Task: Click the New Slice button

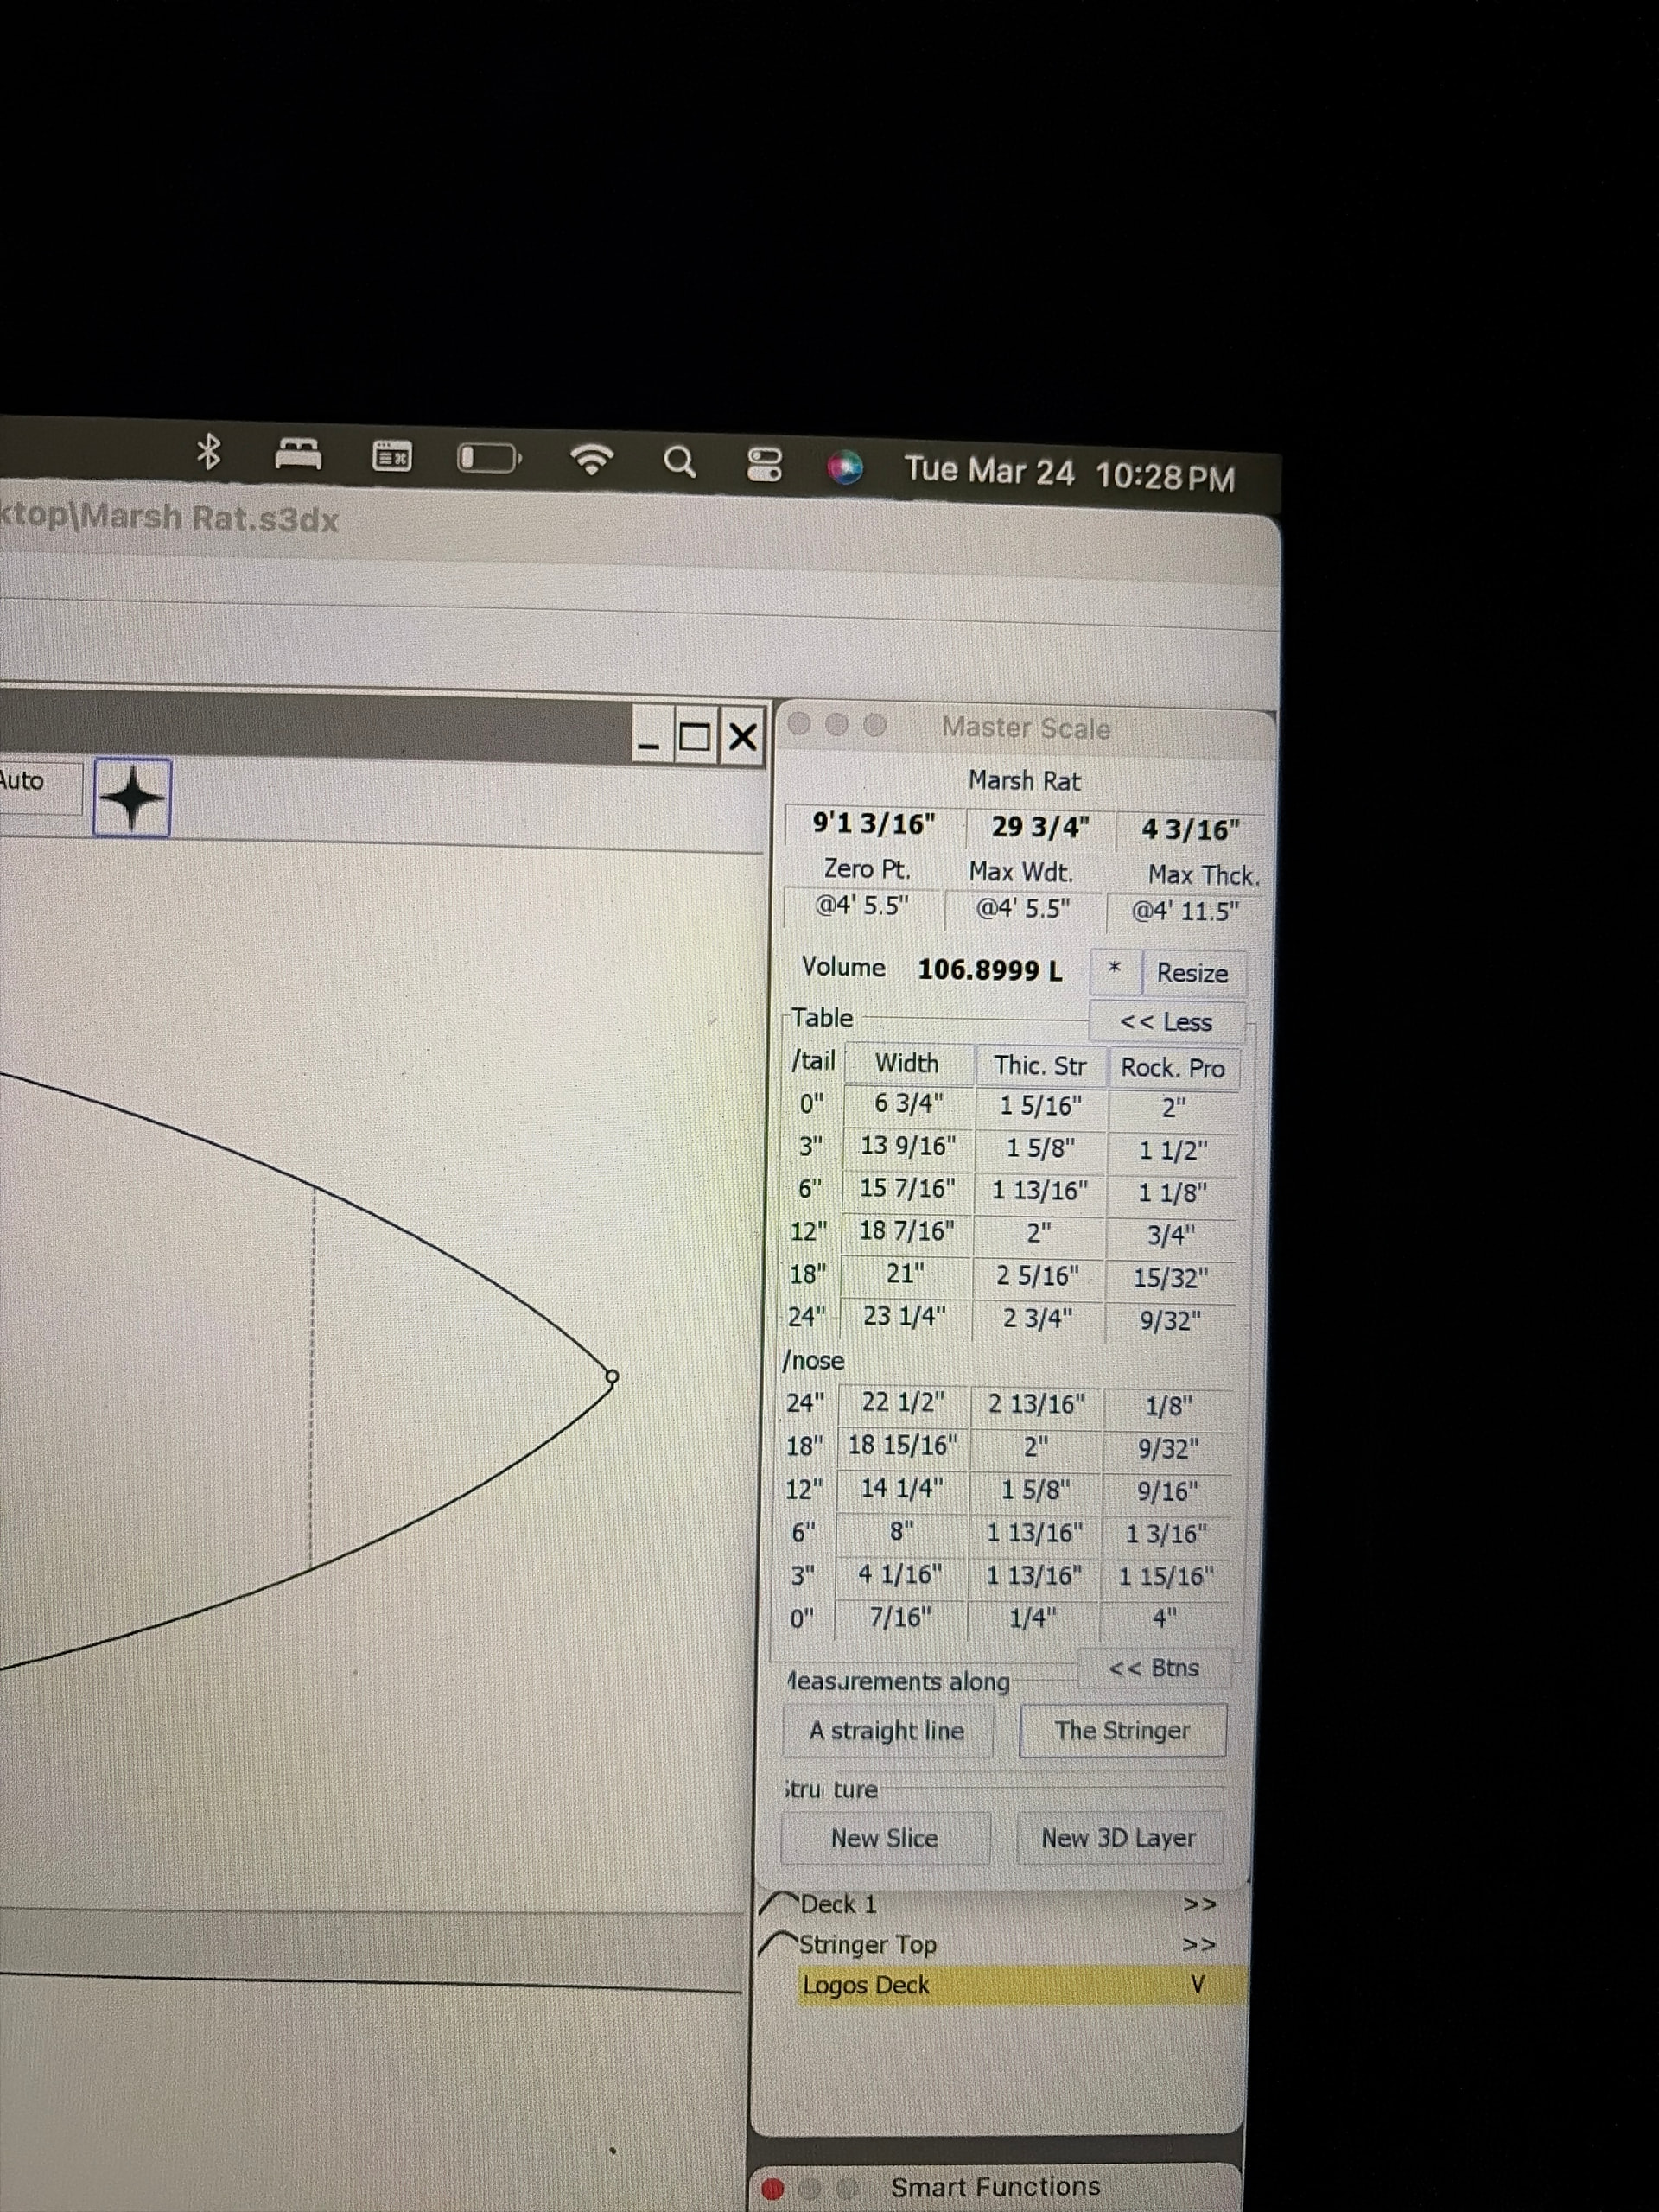Action: point(884,1838)
